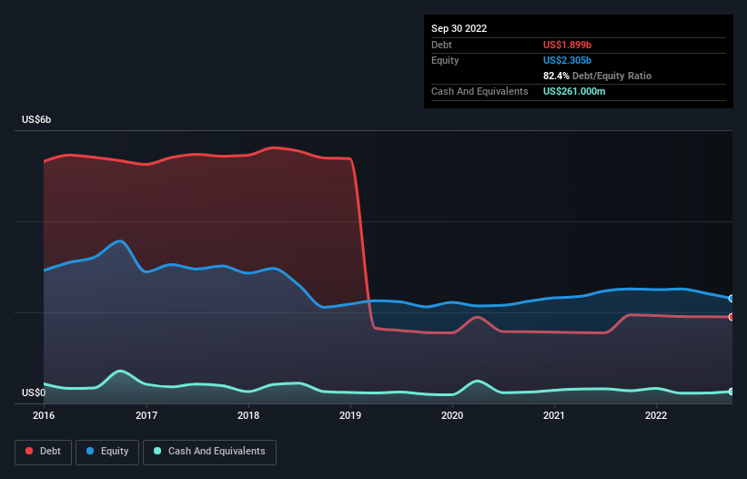Image resolution: width=747 pixels, height=479 pixels.
Task: Click the red Debt endpoint marker
Action: pyautogui.click(x=732, y=317)
